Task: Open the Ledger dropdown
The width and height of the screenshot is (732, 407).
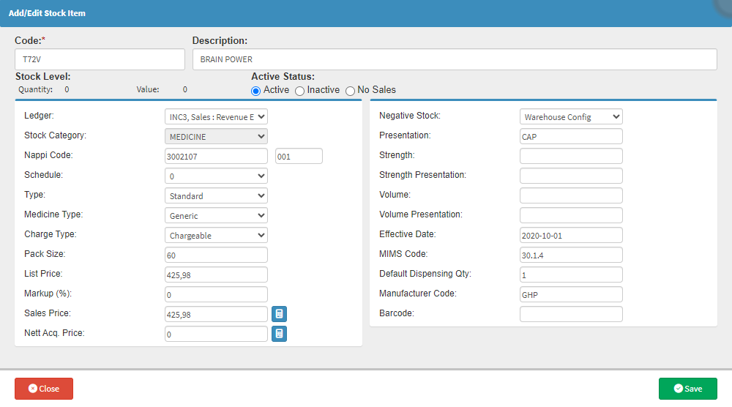Action: (216, 116)
